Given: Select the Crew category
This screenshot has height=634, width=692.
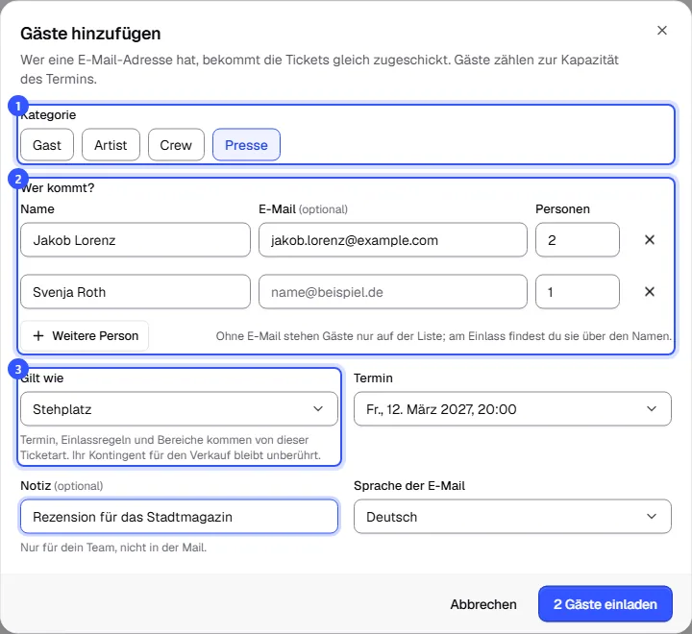Looking at the screenshot, I should (x=176, y=145).
